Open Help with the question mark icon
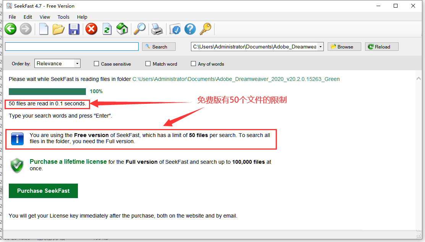The width and height of the screenshot is (425, 242). tap(190, 29)
